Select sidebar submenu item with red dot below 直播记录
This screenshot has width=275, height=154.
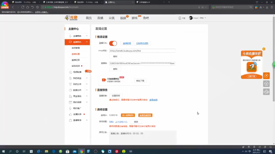pos(76,66)
